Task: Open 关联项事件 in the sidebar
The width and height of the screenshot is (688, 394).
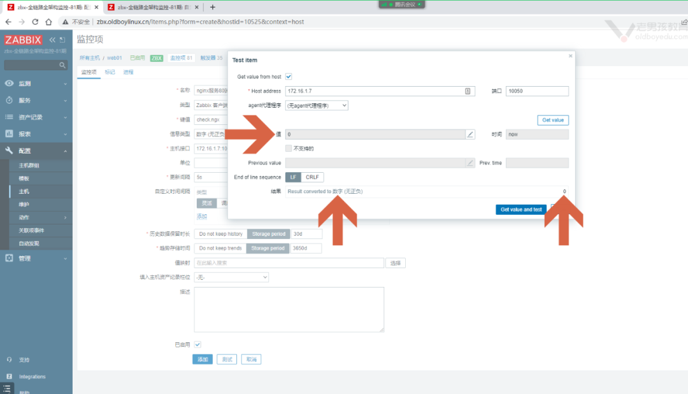Action: click(31, 230)
